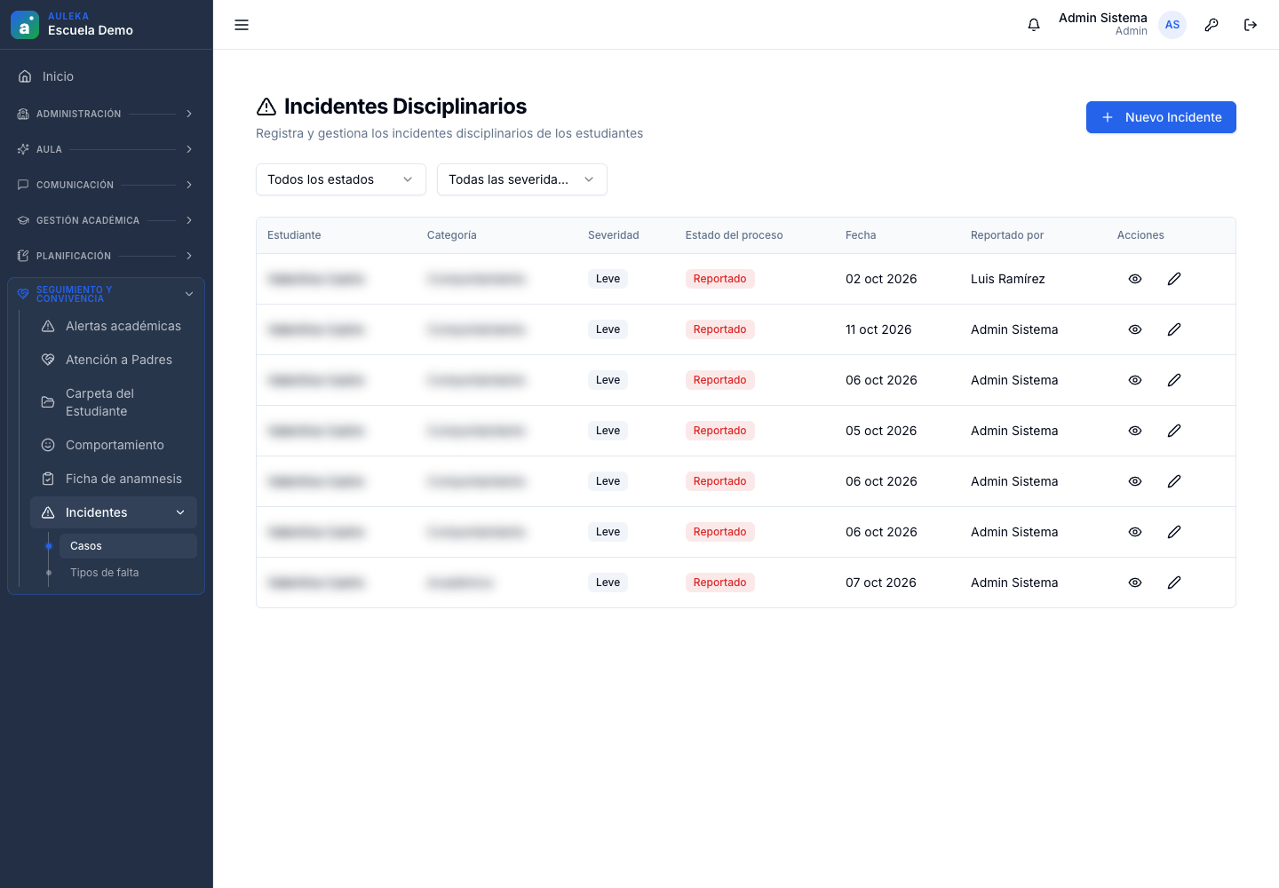Edit the incident dated 07 oct 2026
Viewport: 1279px width, 888px height.
[1174, 583]
